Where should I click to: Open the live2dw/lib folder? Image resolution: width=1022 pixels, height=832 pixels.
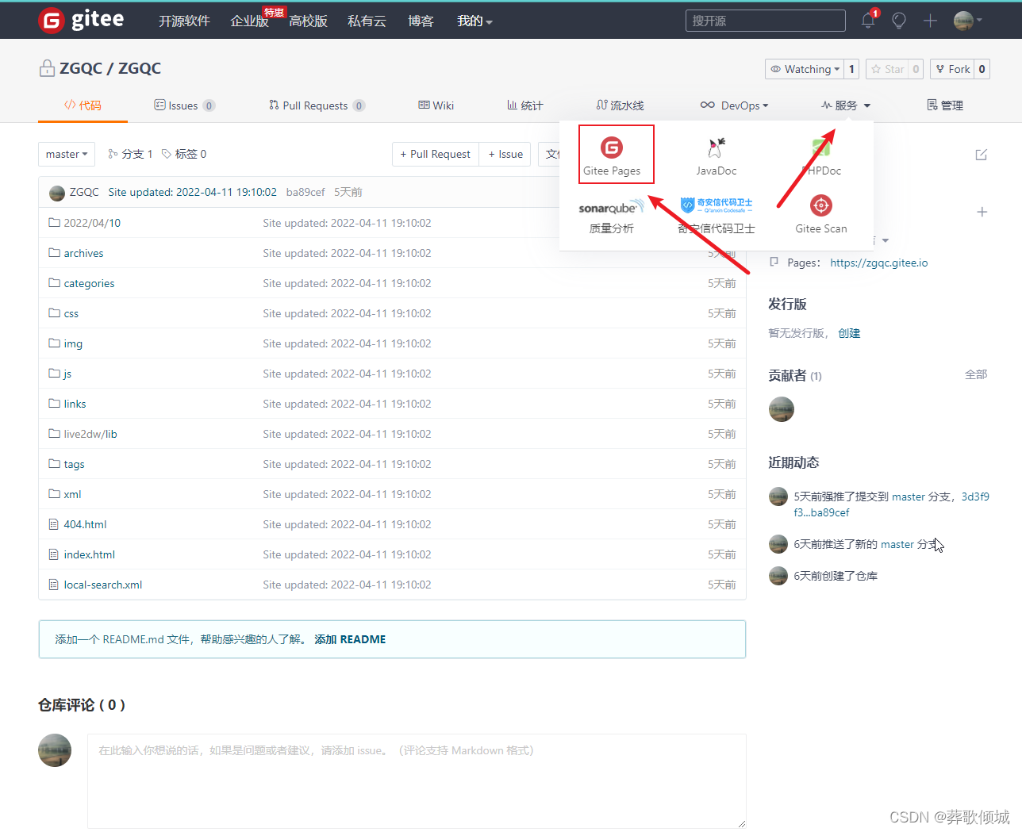click(90, 434)
